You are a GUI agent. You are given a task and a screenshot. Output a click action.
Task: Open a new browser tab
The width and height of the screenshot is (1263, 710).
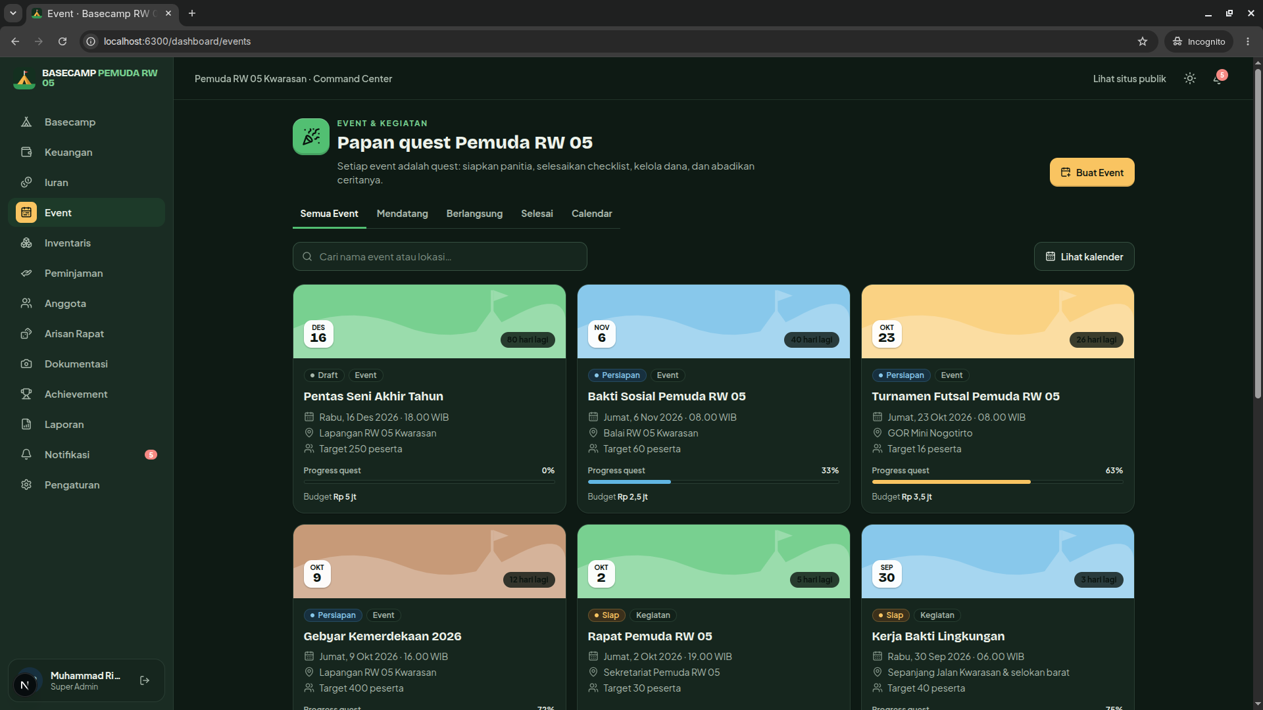pyautogui.click(x=192, y=13)
